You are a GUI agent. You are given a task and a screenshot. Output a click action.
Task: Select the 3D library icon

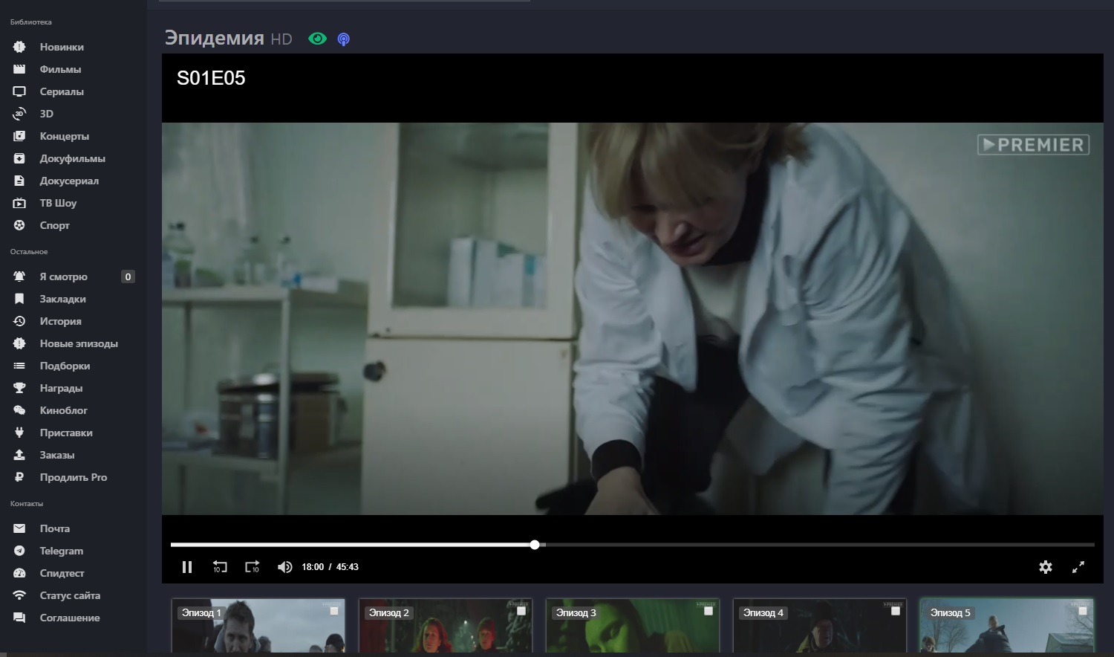pyautogui.click(x=19, y=114)
